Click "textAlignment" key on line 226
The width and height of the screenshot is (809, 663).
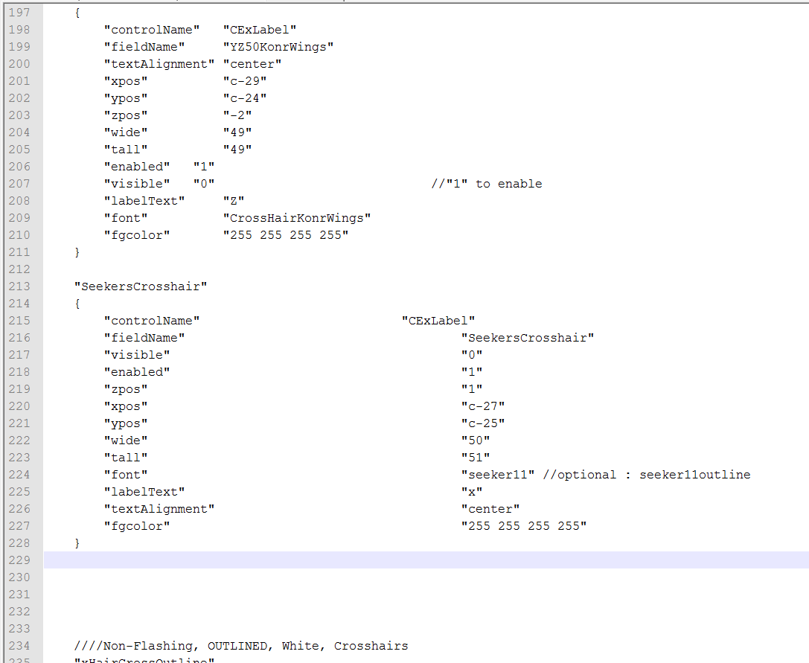(159, 509)
